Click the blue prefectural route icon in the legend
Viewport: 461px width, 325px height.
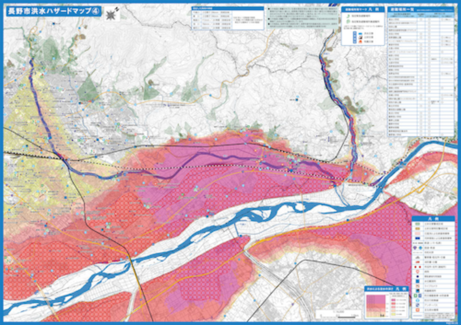(x=420, y=248)
